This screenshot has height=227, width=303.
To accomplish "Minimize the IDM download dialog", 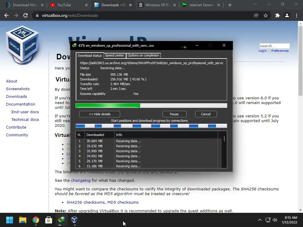I will pyautogui.click(x=197, y=45).
